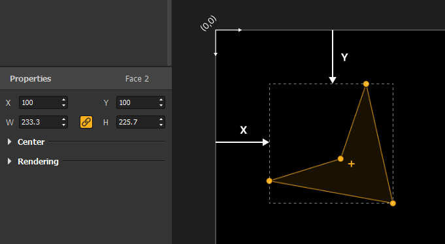The image size is (445, 244).
Task: Increase the X value with up arrow
Action: [63, 100]
